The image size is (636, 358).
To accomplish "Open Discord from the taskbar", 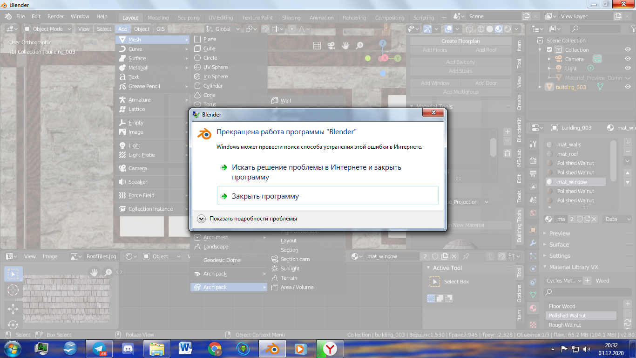I will 128,348.
